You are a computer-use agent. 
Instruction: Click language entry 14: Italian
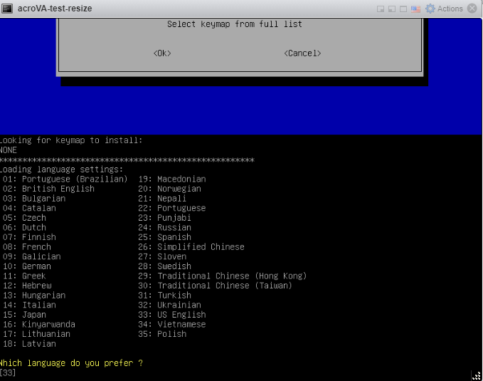tap(29, 305)
